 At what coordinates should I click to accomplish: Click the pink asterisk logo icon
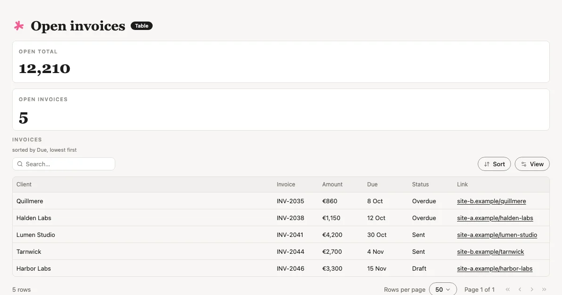coord(19,26)
